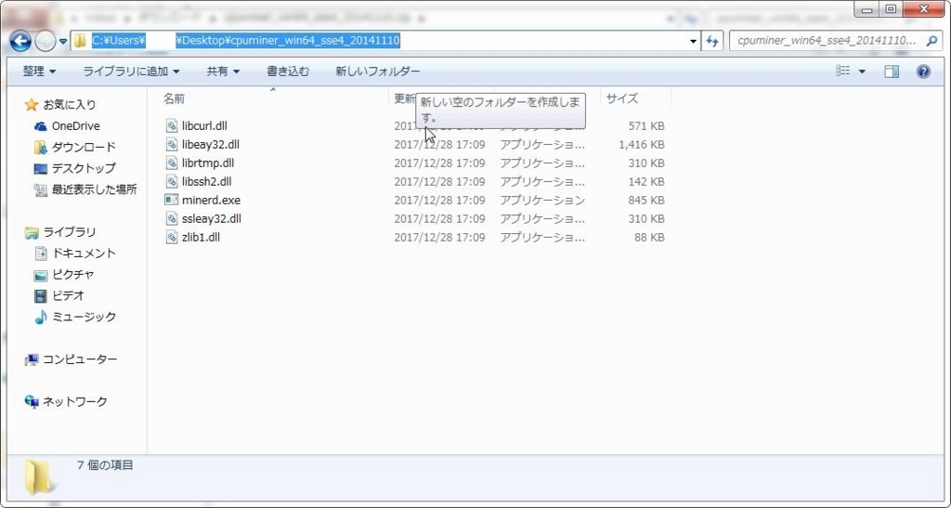The height and width of the screenshot is (508, 951).
Task: Select the file name minerd.exe
Action: click(211, 200)
